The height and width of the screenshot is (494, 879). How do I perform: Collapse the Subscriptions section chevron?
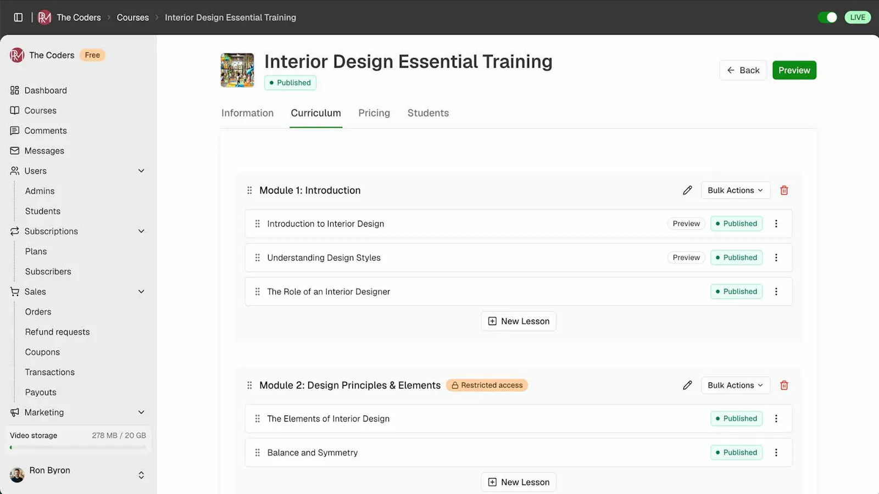141,231
